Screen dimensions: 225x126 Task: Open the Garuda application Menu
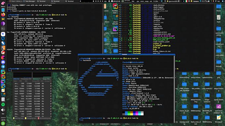[x=3, y=4]
